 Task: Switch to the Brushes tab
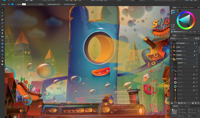click(191, 7)
